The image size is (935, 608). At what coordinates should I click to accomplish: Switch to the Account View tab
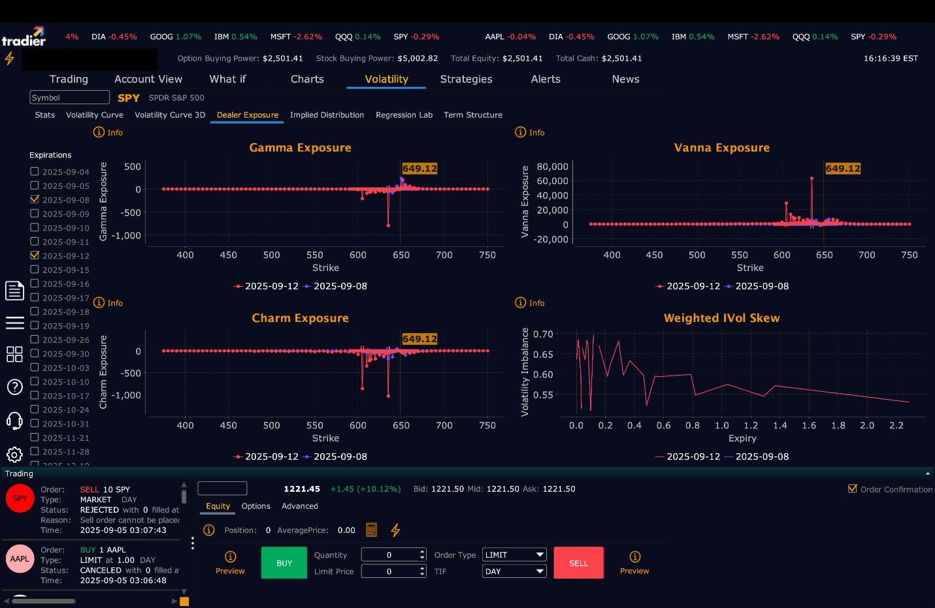pyautogui.click(x=148, y=79)
